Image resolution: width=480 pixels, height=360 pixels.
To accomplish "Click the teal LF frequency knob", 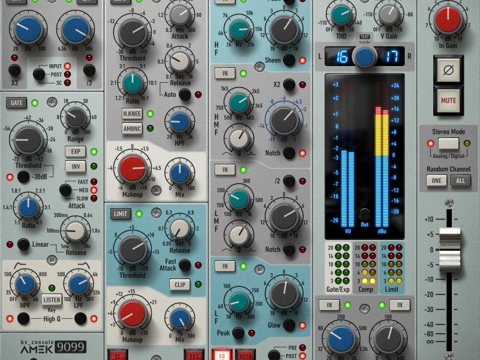I will pyautogui.click(x=238, y=302).
